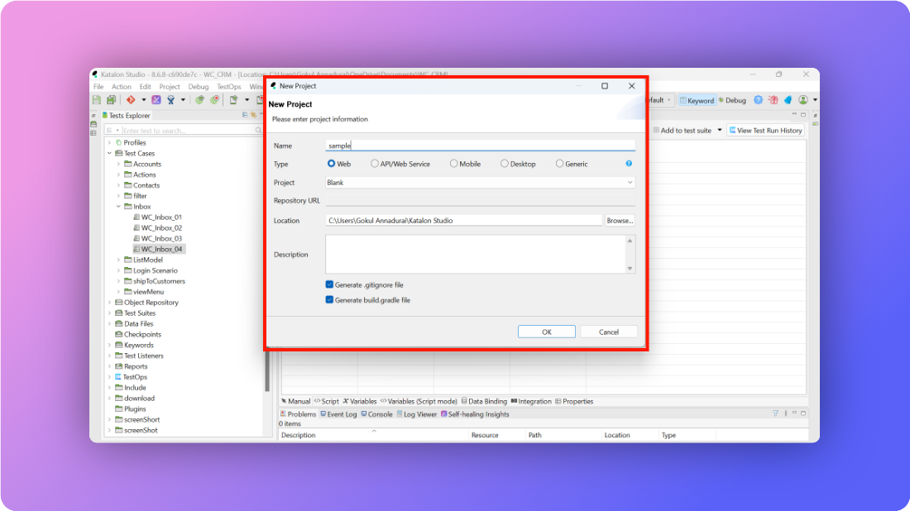Open the user account profile icon

[802, 100]
